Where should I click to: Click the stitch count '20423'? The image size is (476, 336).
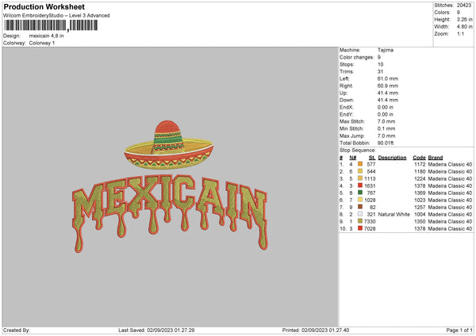(464, 6)
